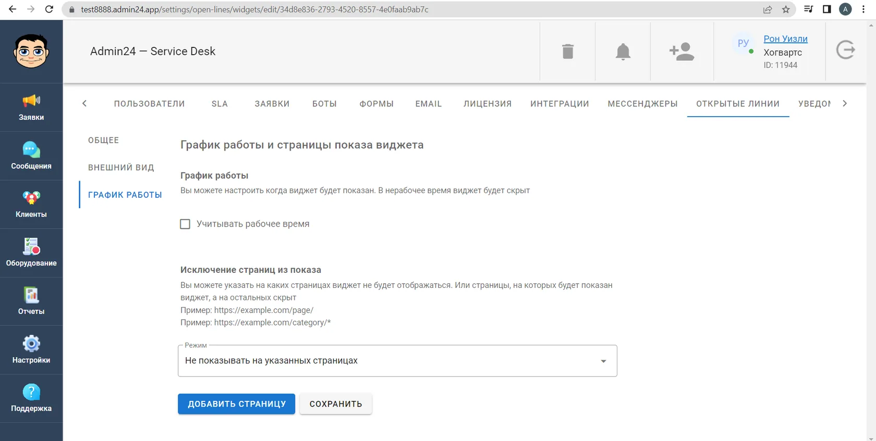The image size is (876, 441).
Task: Share this page from address bar
Action: pyautogui.click(x=768, y=9)
